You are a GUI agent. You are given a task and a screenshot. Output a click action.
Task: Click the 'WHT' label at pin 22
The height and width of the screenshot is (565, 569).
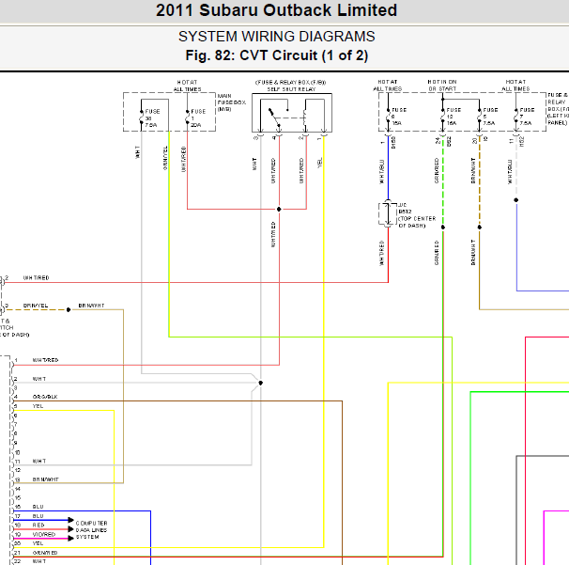point(39,561)
